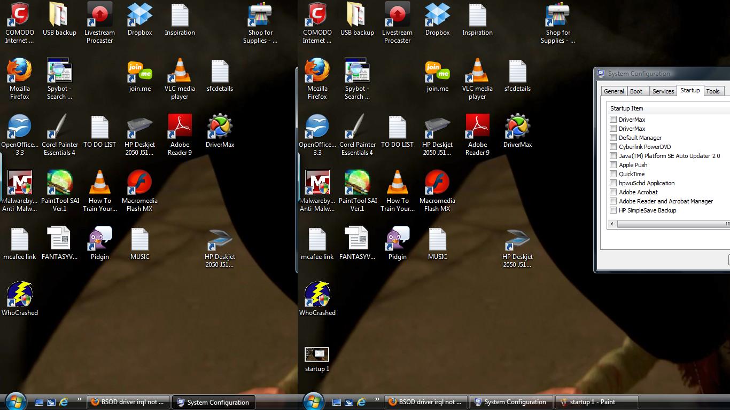Launch PaintTool SAI Ver.1 on the right desktop

[x=357, y=191]
